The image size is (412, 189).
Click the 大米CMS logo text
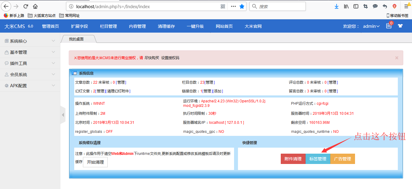[x=14, y=26]
